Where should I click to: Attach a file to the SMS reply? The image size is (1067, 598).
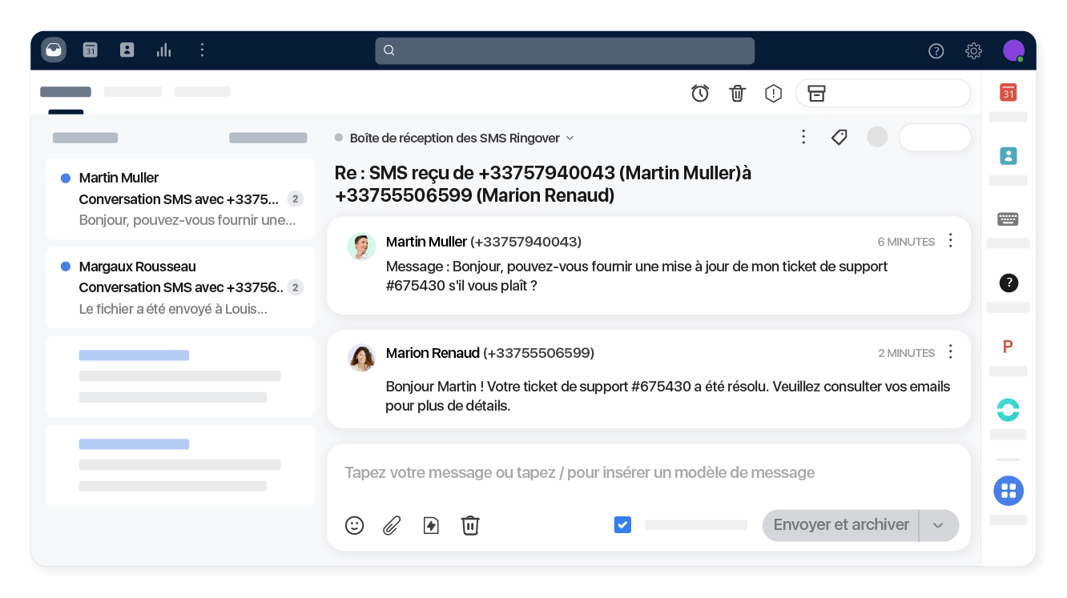pos(392,525)
